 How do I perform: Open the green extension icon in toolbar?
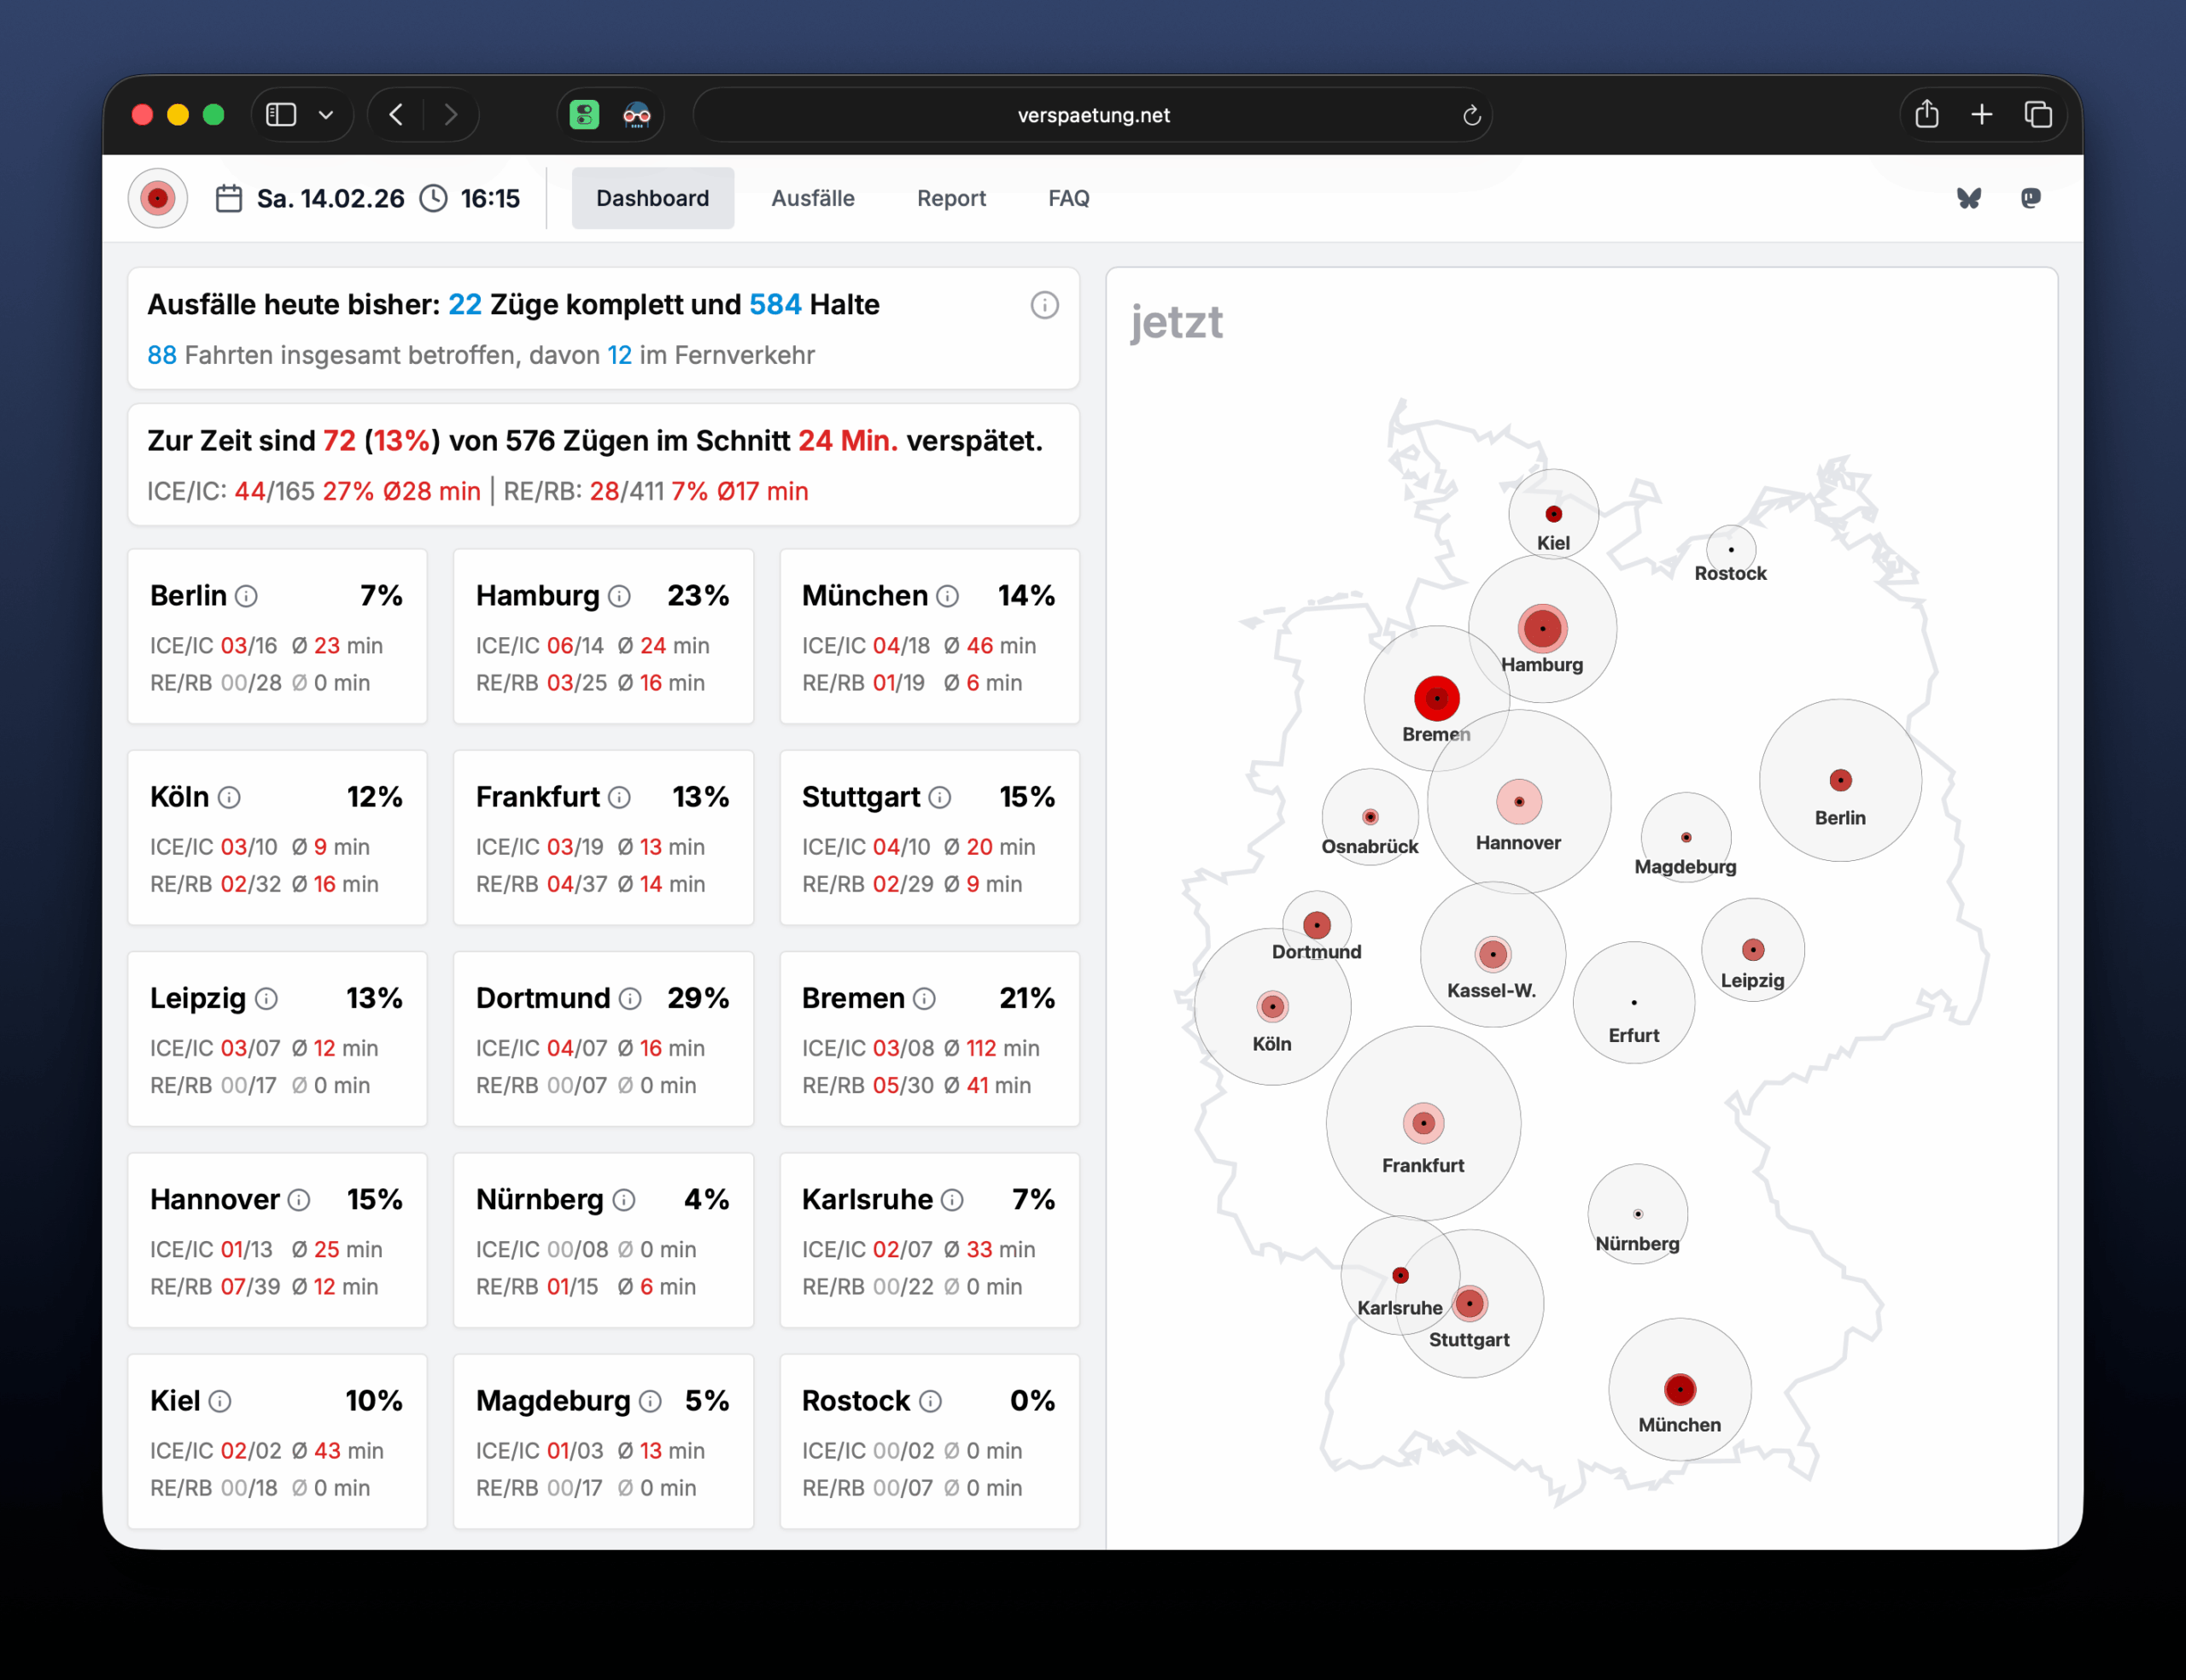coord(584,115)
